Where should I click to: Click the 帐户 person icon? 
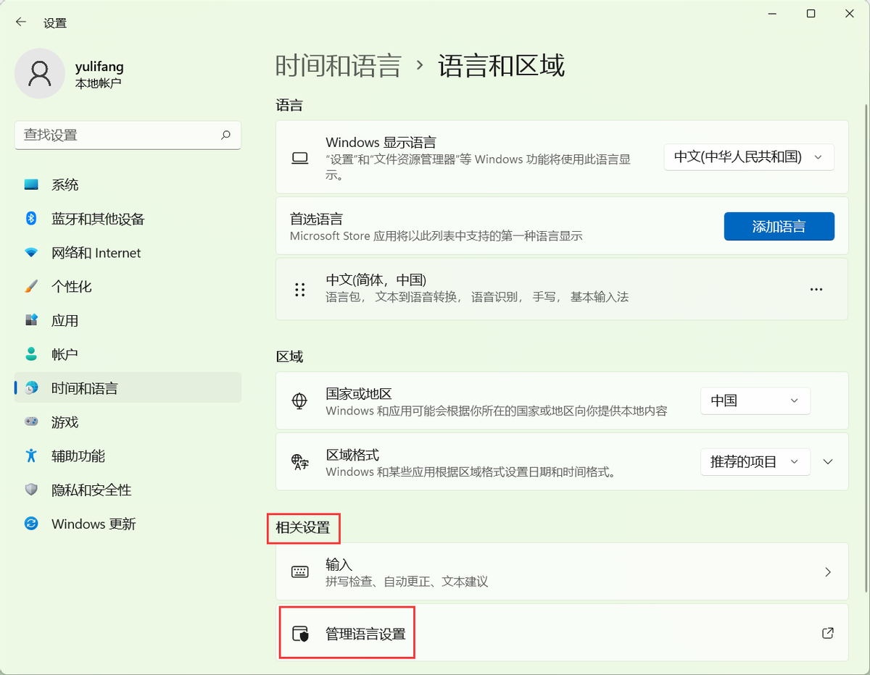[x=31, y=354]
